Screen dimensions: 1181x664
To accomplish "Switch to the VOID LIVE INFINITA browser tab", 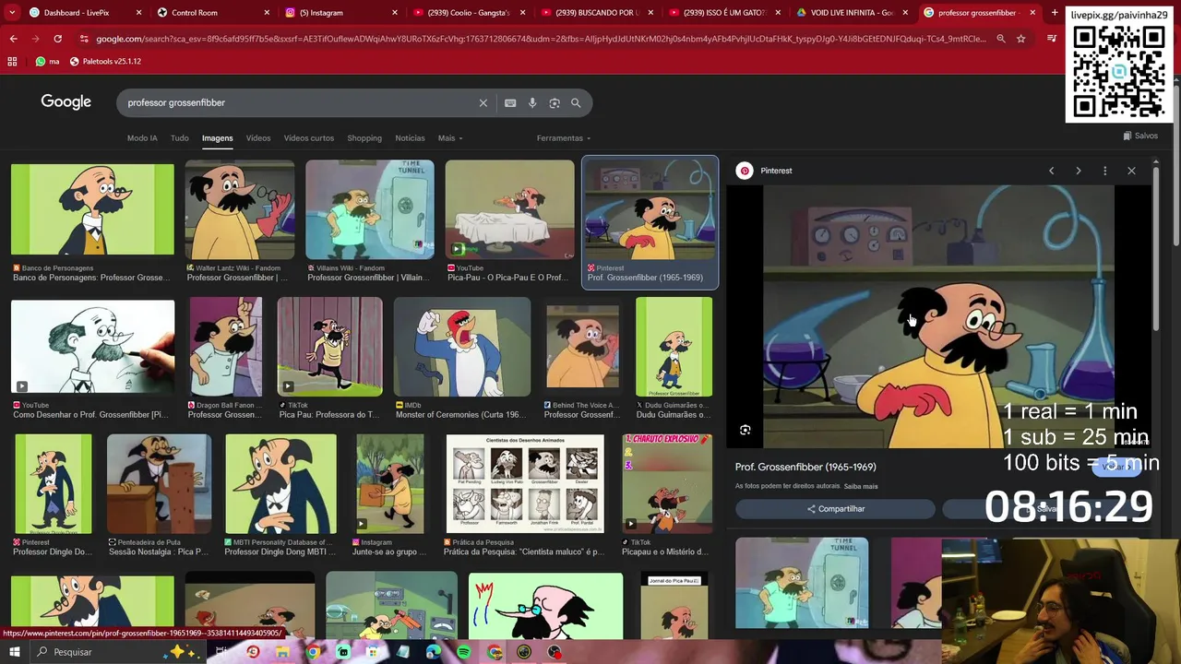I will (x=852, y=13).
